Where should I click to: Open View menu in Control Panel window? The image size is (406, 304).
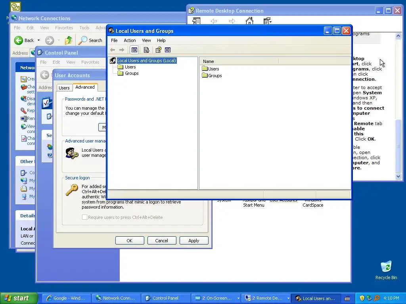(71, 62)
